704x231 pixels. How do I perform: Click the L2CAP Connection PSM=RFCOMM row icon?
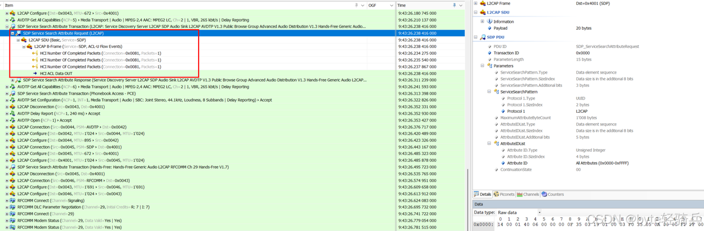[13, 180]
